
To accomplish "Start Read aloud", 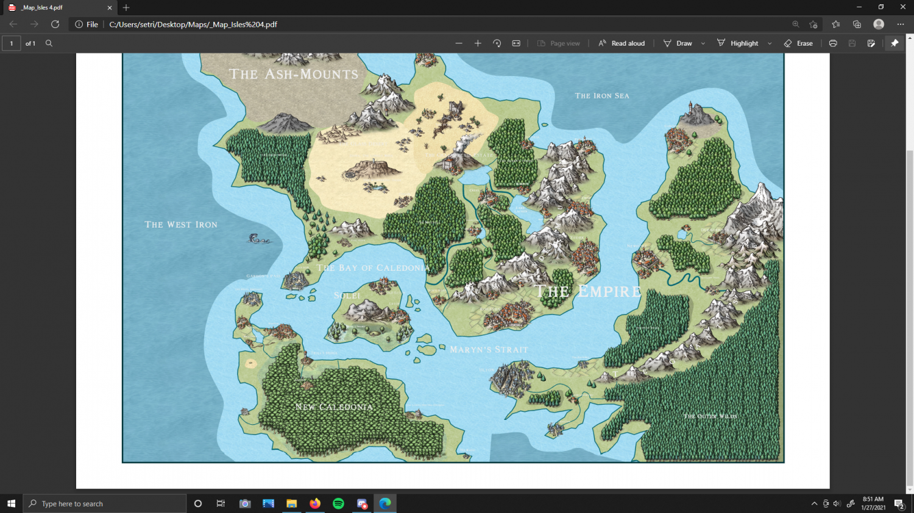I will (x=622, y=43).
